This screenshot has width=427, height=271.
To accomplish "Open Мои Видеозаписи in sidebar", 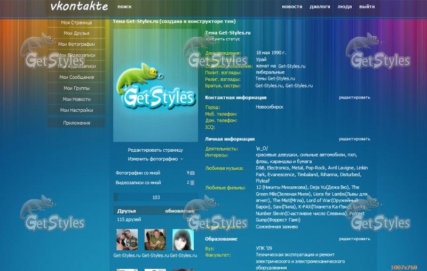I will point(76,55).
